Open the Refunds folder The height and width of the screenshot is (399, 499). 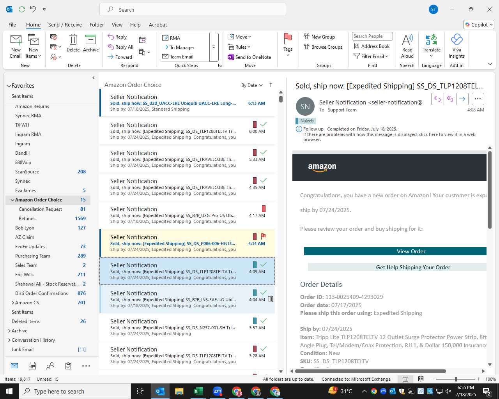click(27, 219)
